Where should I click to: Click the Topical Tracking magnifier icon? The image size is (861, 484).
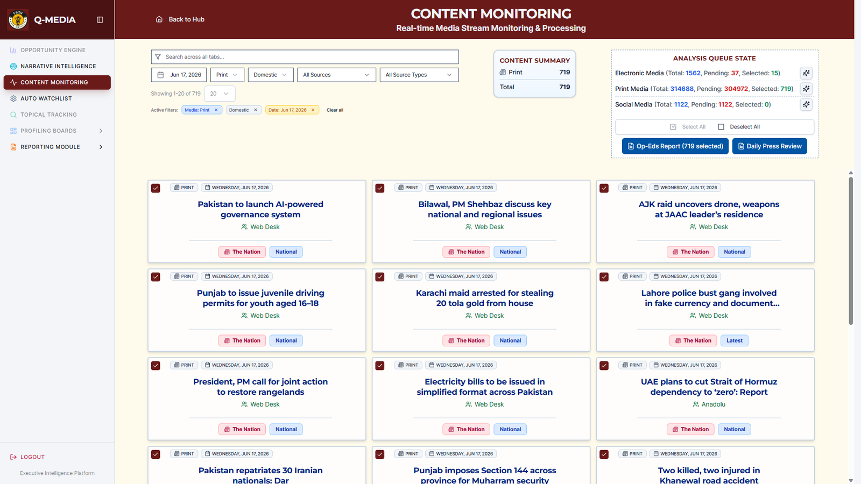tap(13, 115)
